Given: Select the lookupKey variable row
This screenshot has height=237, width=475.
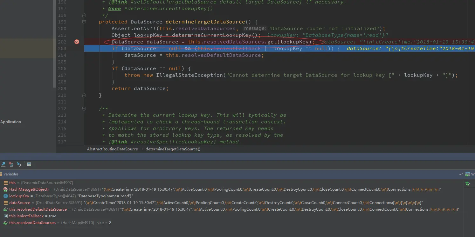Looking at the screenshot, I should pyautogui.click(x=232, y=196).
